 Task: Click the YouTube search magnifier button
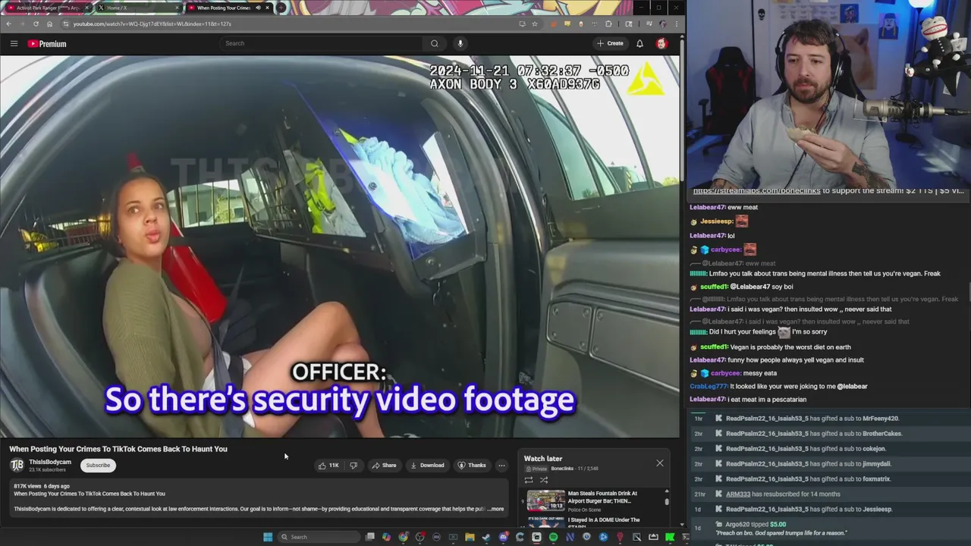434,43
